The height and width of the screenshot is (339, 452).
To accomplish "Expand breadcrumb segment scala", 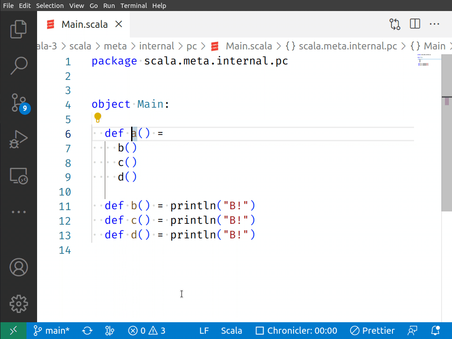I will point(80,46).
